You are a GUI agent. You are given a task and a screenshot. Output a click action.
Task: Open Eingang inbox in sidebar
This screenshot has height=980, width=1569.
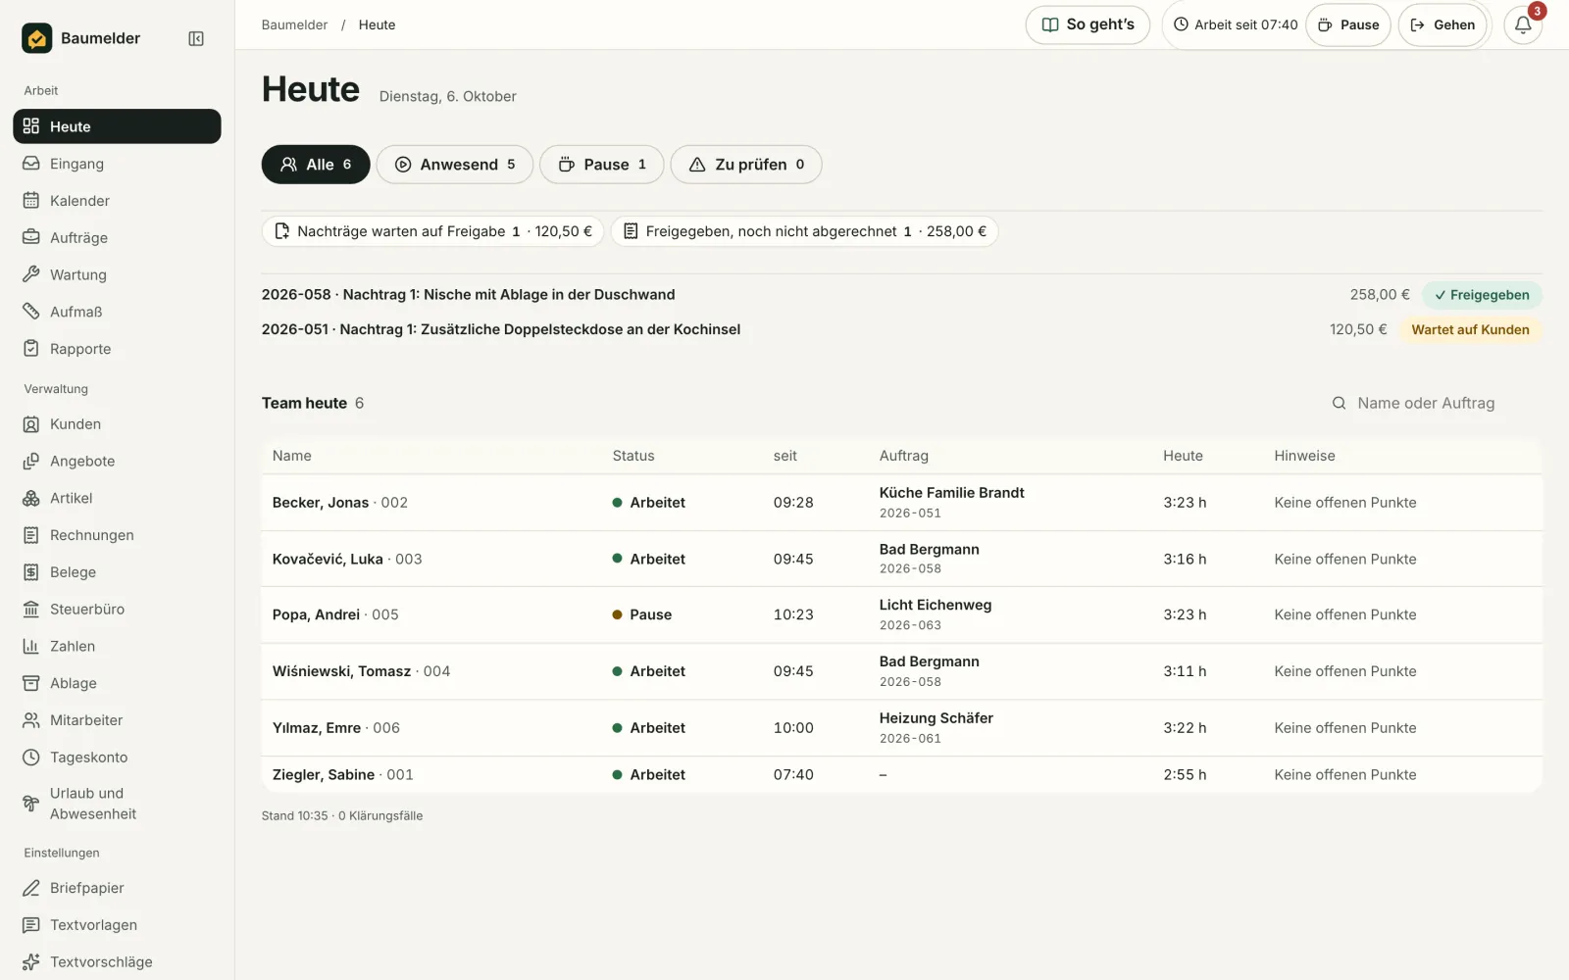click(x=117, y=164)
